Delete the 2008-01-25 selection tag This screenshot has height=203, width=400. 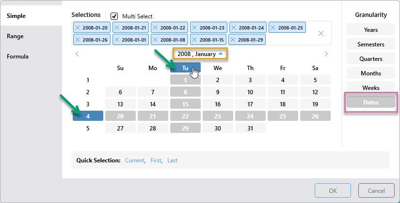(x=273, y=28)
